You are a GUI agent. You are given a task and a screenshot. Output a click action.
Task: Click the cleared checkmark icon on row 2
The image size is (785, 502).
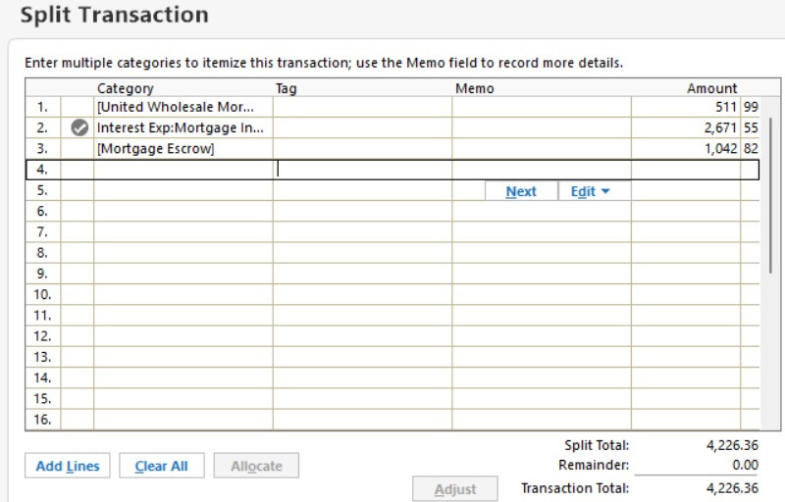tap(79, 128)
